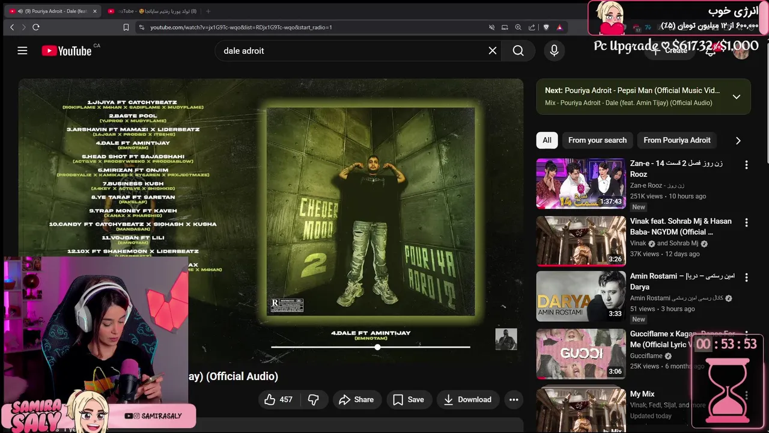The image size is (769, 433).
Task: Click the small channel watermark in video
Action: pos(506,339)
